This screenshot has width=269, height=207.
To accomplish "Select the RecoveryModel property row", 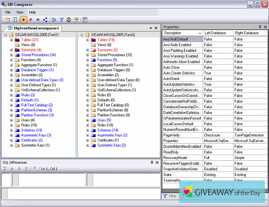I will point(182,158).
